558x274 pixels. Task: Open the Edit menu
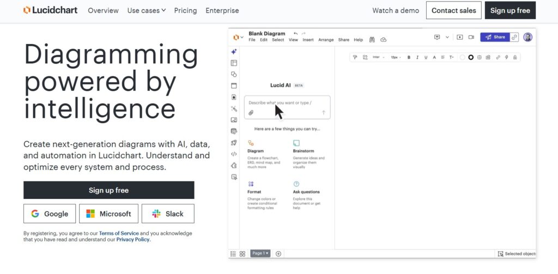point(264,40)
